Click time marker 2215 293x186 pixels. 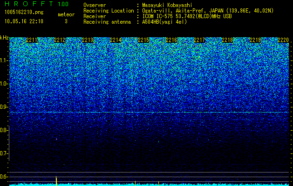pos(143,40)
